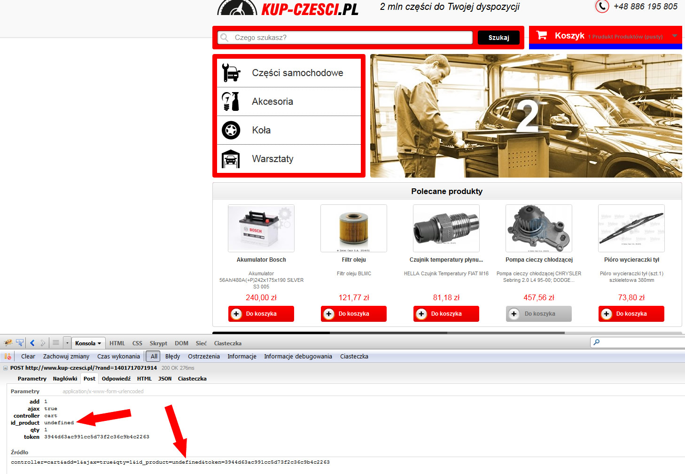The image size is (685, 474).
Task: Click the plus icon for Czujnik temperatury
Action: point(421,314)
